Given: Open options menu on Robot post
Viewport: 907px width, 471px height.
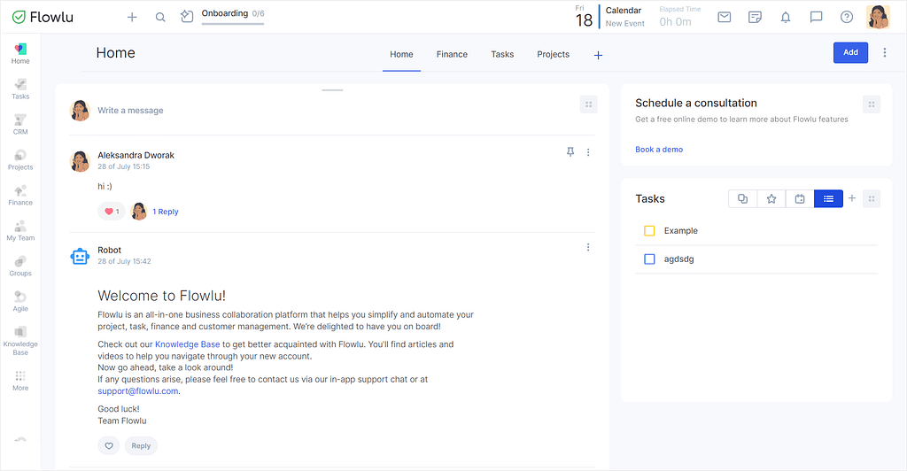Looking at the screenshot, I should click(x=588, y=247).
